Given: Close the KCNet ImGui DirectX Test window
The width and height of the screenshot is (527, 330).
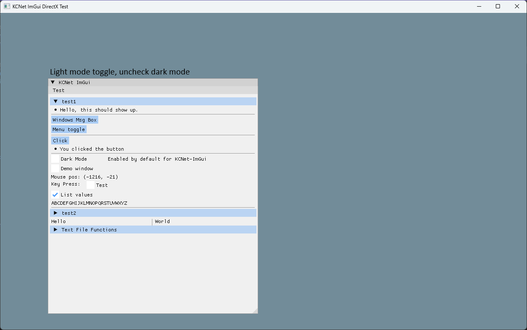Looking at the screenshot, I should (517, 7).
